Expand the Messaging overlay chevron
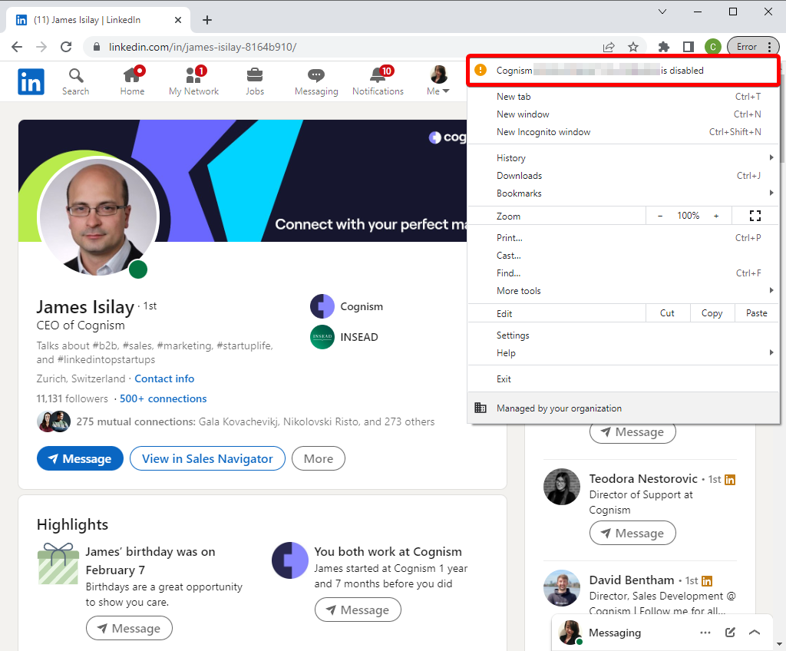Image resolution: width=786 pixels, height=651 pixels. click(x=755, y=633)
